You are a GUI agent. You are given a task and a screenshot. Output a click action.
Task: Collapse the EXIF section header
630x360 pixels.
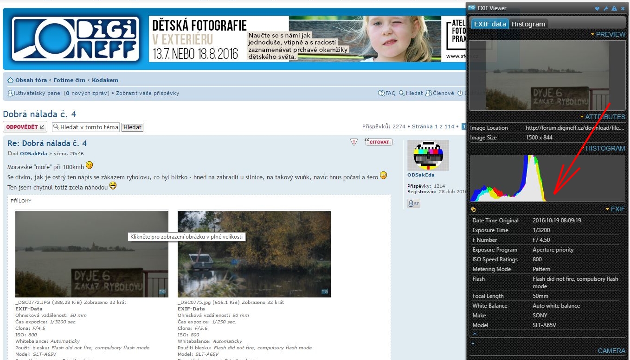(615, 209)
